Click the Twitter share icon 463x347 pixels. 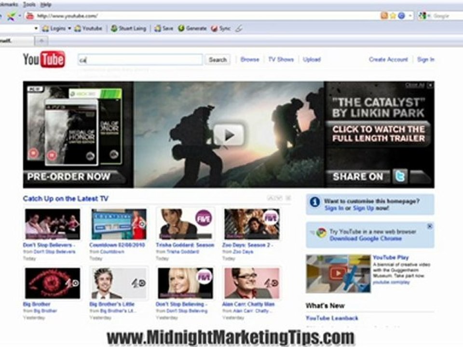click(x=400, y=176)
